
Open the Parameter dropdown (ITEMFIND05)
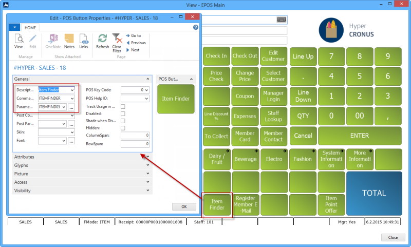[x=64, y=107]
